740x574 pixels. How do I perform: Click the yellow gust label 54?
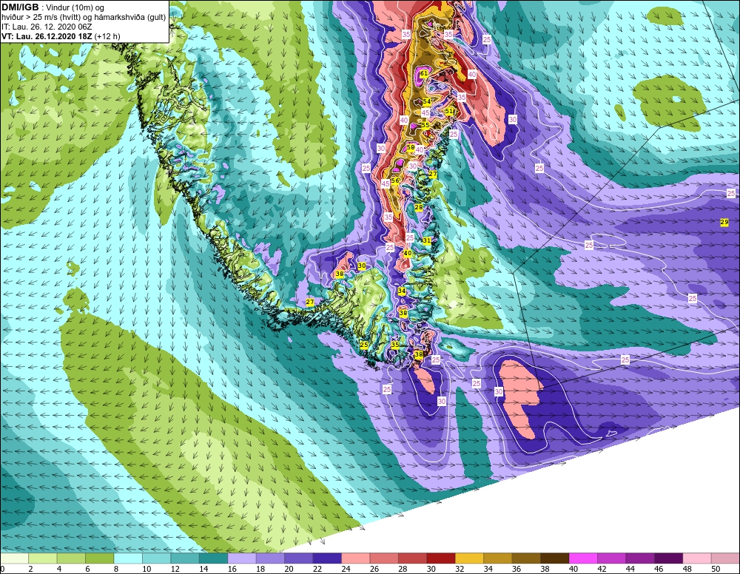[x=427, y=101]
